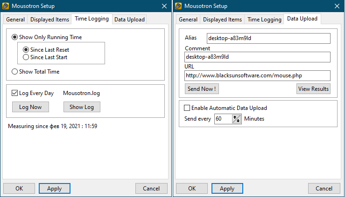Focus the URL input field
This screenshot has height=197, width=345.
(257, 76)
